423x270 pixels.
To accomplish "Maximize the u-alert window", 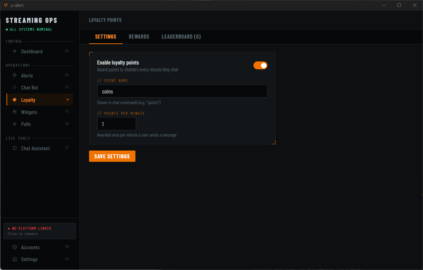I will coord(399,5).
